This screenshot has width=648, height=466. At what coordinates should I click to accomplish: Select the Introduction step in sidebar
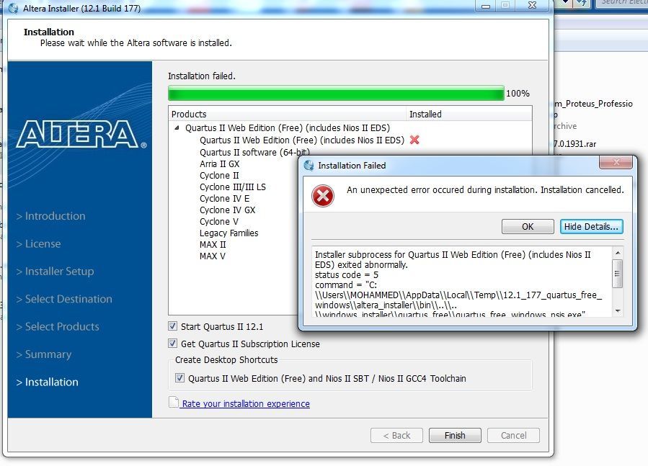51,216
